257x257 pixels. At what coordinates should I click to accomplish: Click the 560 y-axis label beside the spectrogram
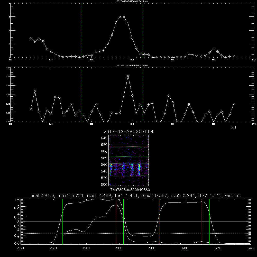(x=104, y=164)
